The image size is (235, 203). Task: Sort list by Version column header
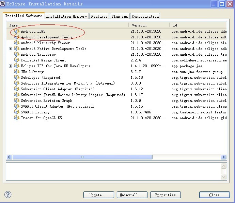(149, 25)
